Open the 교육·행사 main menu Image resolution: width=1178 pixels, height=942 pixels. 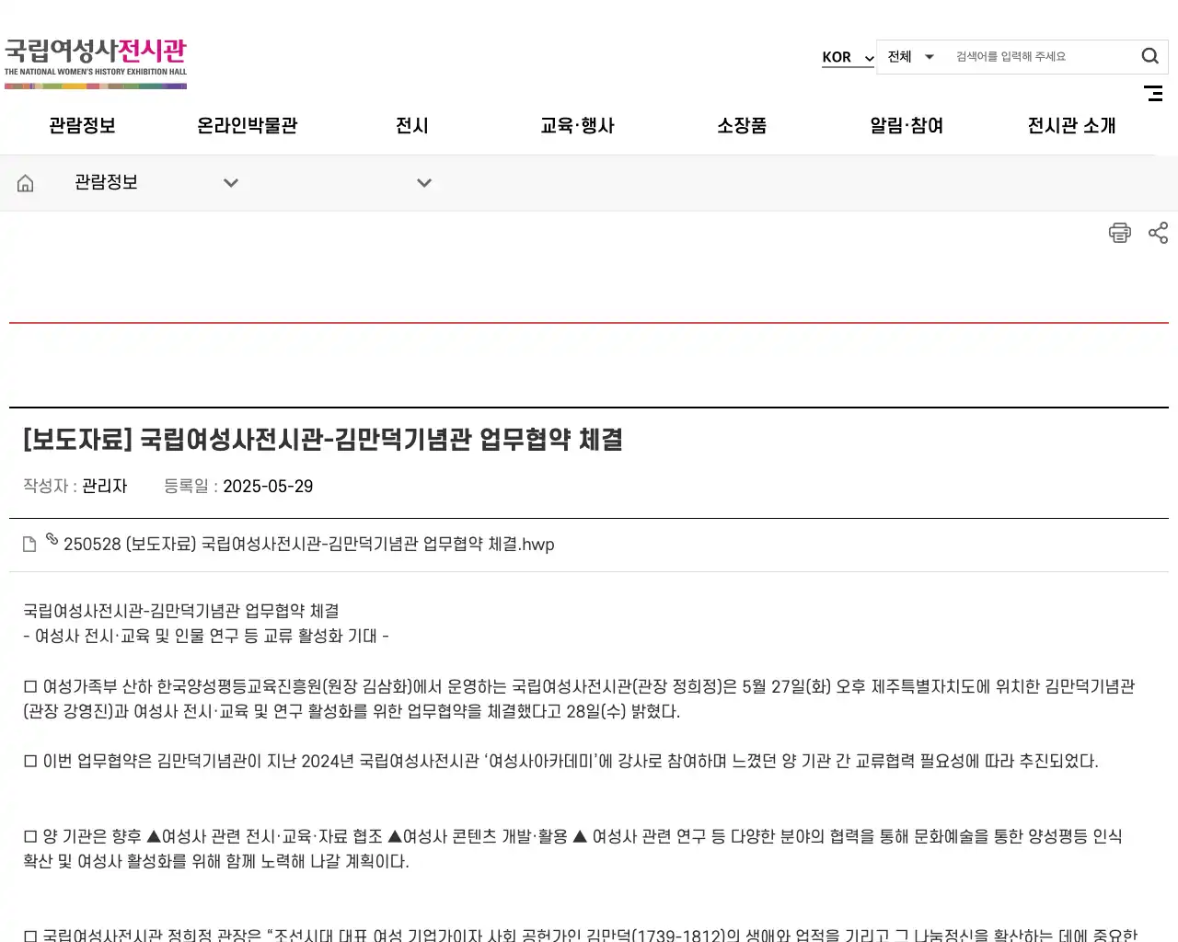[577, 126]
